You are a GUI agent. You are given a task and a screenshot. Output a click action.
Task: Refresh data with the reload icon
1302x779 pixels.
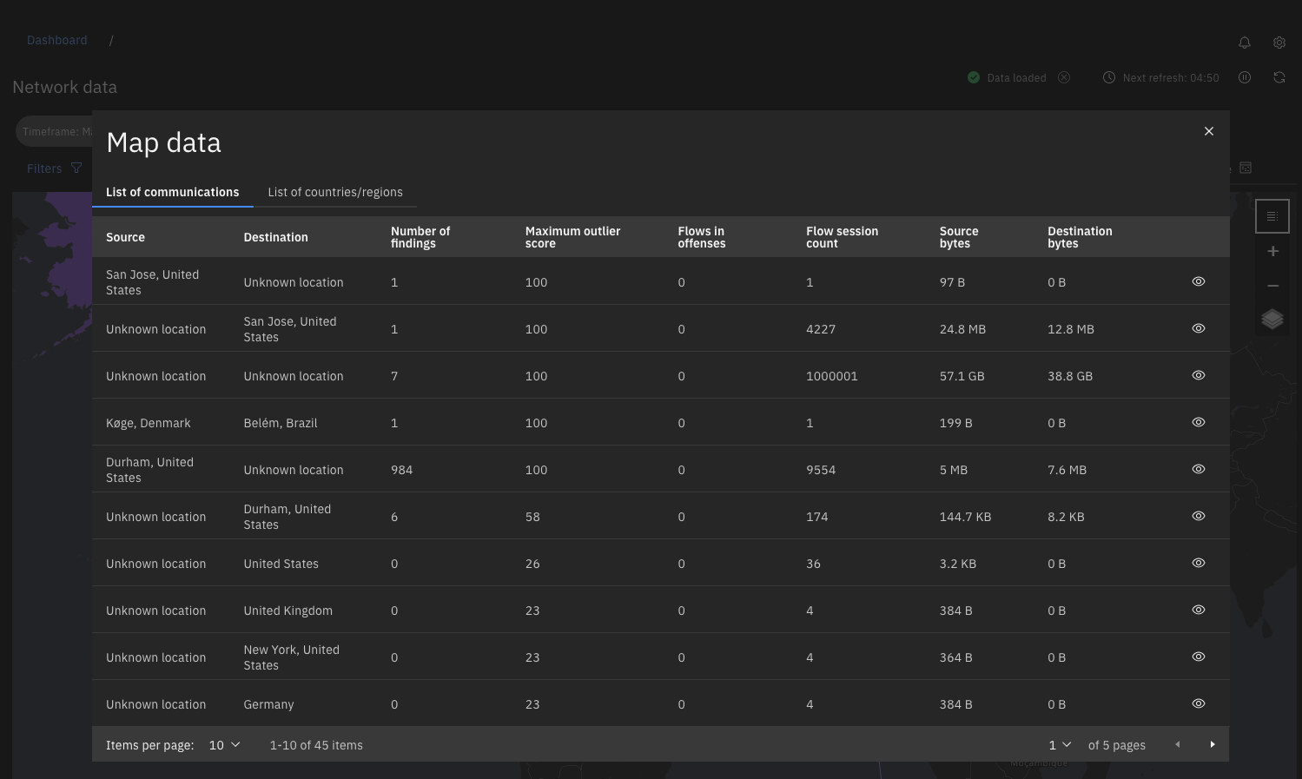coord(1279,77)
